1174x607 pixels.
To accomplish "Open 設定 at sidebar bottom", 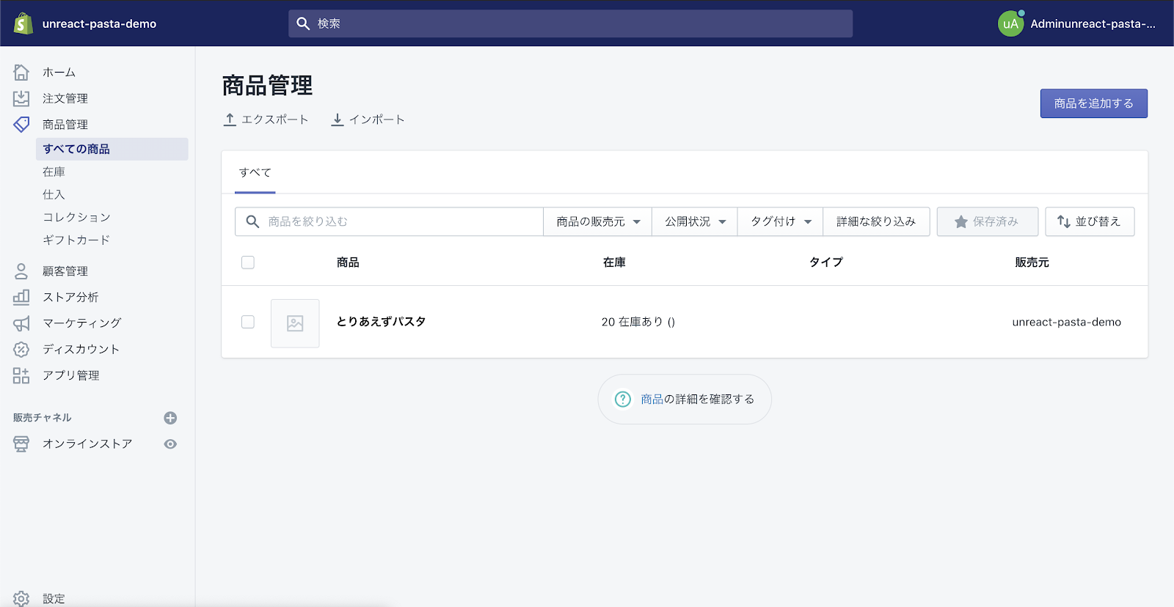I will pyautogui.click(x=54, y=598).
